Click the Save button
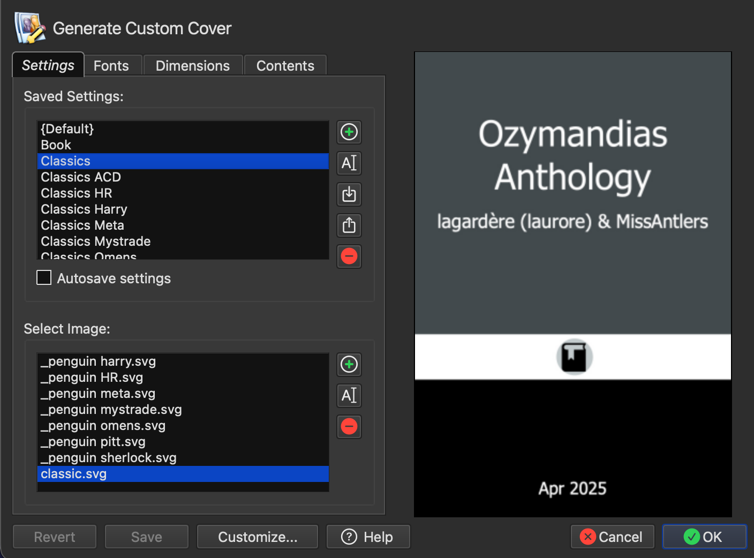754x558 pixels. point(147,537)
